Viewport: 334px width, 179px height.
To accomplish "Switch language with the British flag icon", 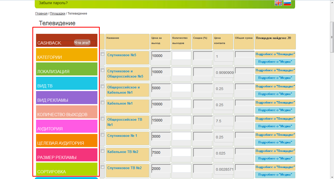I will pos(278,3).
